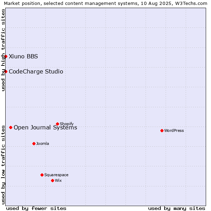Click the Xiuno BBS red data point

(x=6, y=56)
